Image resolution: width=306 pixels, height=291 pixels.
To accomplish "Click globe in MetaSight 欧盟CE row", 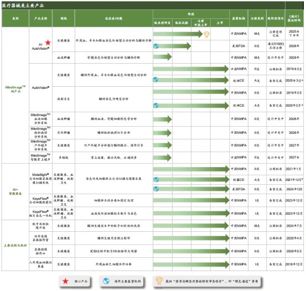I will [156, 180].
